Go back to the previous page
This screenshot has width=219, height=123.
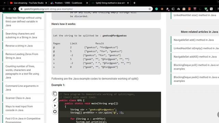4,9
